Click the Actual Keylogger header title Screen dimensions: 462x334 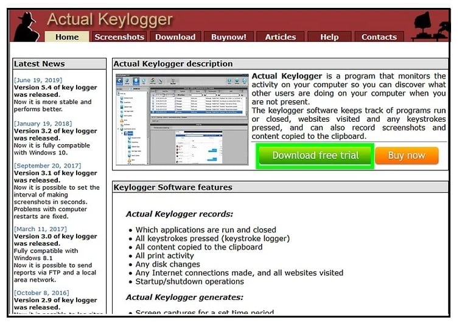[x=110, y=19]
